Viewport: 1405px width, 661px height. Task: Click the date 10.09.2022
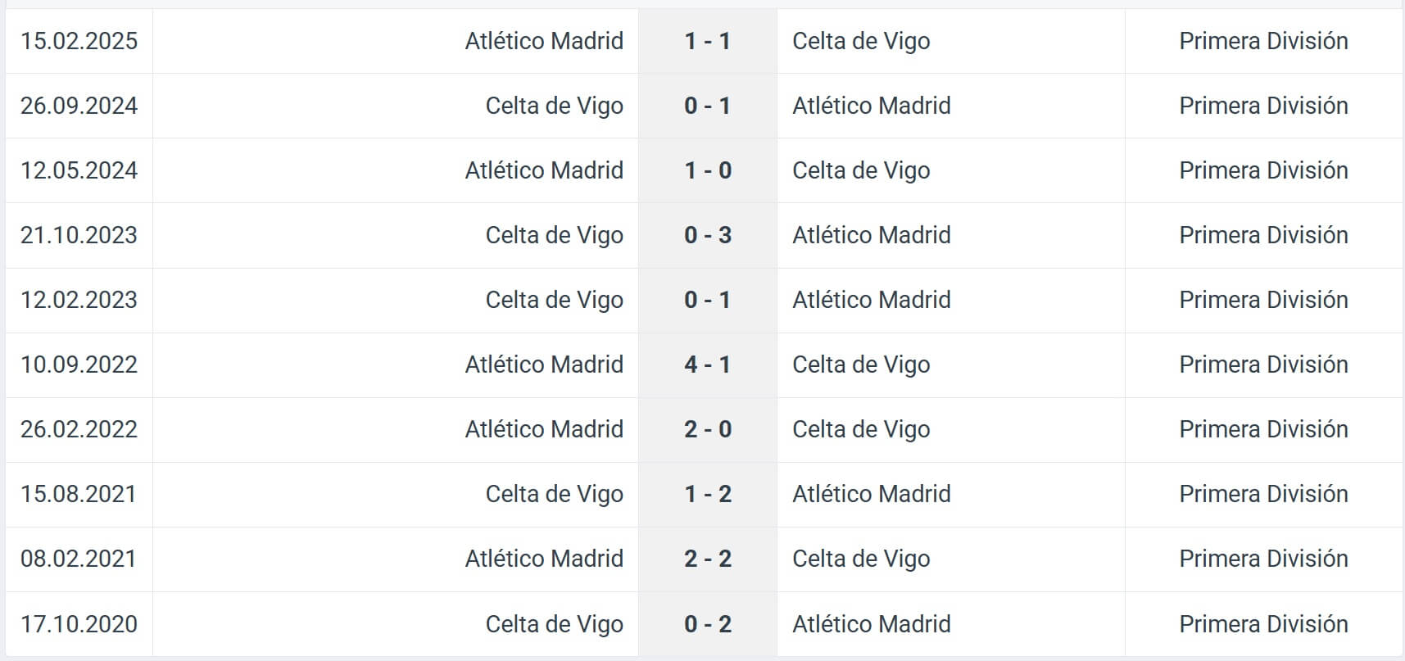point(79,364)
